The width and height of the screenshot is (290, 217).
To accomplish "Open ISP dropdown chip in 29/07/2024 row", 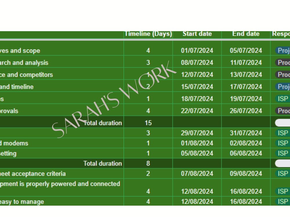I will click(282, 133).
